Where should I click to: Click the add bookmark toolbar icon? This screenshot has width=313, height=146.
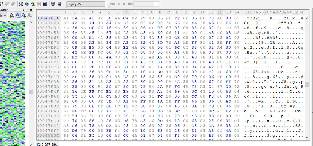27,4
